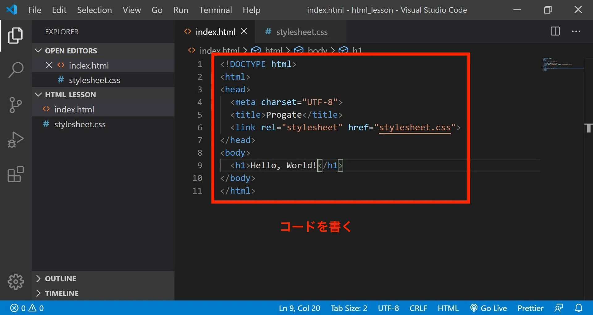Open the Terminal menu

[215, 10]
